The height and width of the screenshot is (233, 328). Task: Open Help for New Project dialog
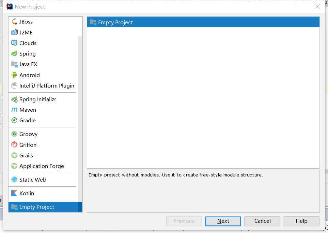(x=301, y=221)
